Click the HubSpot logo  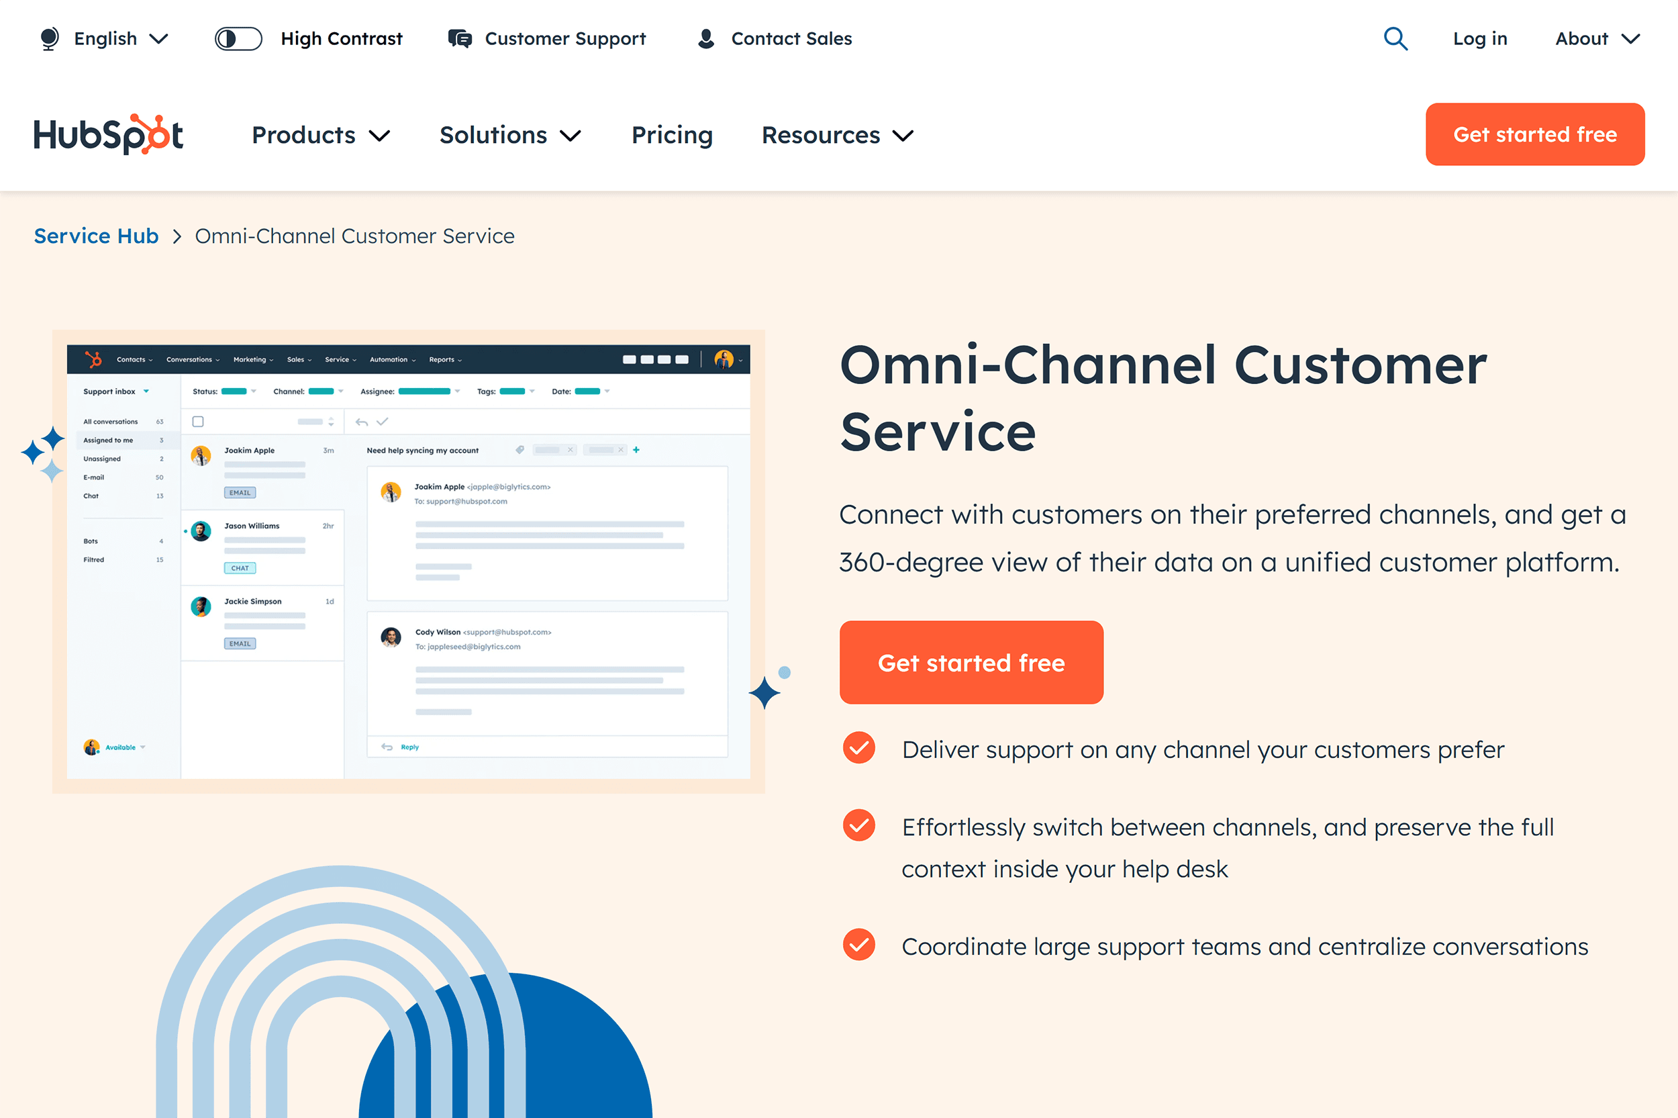click(108, 134)
